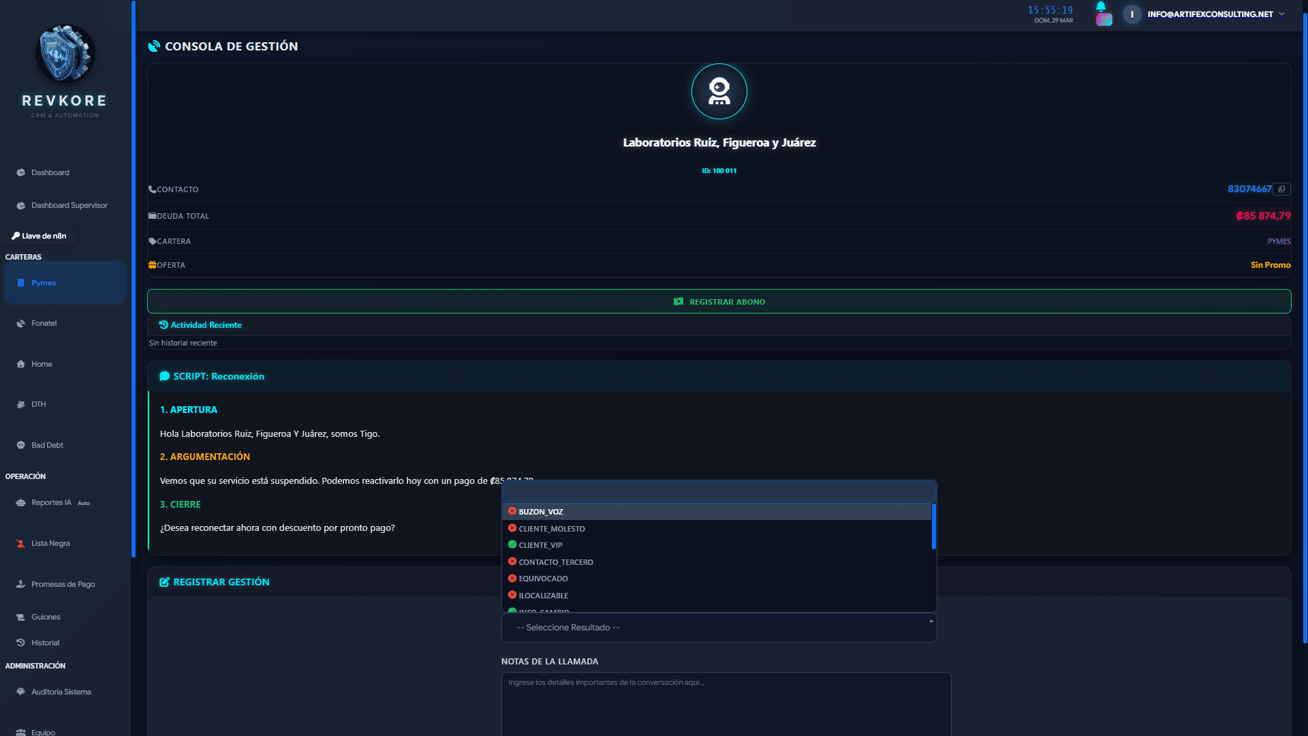The width and height of the screenshot is (1308, 736).
Task: Type notes in Notas de la Llamada field
Action: [726, 703]
